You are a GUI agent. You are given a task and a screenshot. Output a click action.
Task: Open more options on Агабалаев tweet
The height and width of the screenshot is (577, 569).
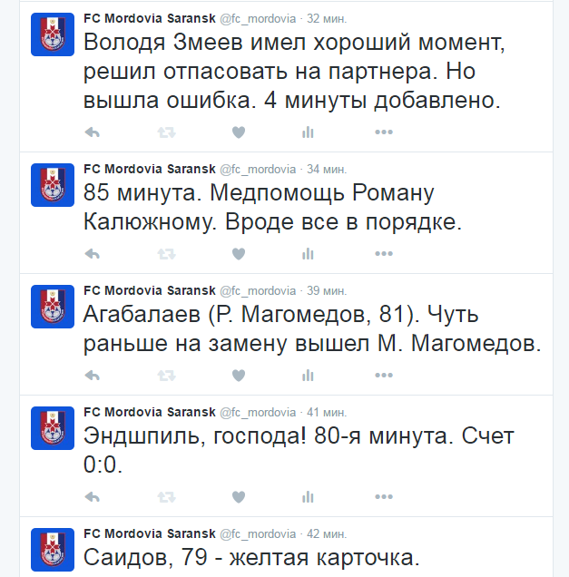coord(384,375)
